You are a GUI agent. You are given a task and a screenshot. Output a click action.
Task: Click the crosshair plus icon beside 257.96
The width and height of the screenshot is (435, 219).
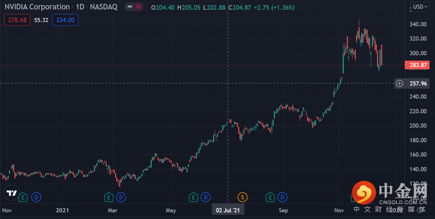(x=399, y=83)
